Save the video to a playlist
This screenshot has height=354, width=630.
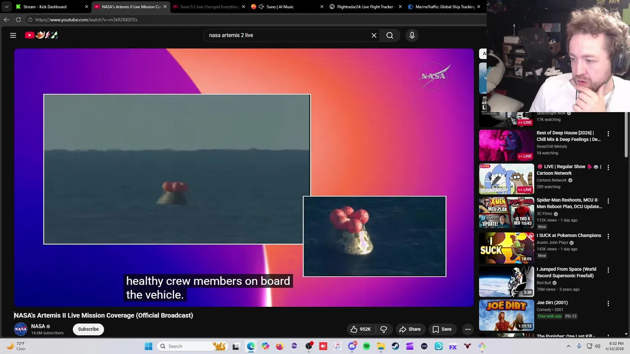pyautogui.click(x=441, y=329)
